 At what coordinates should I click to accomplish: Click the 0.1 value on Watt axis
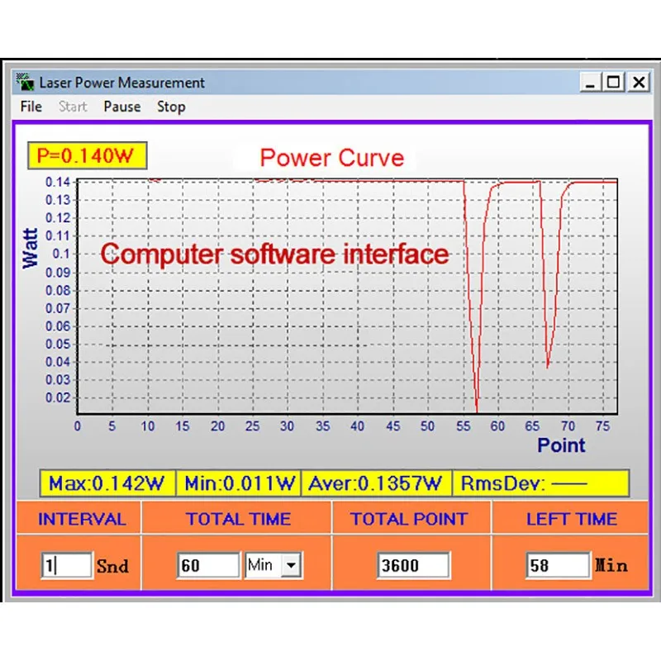[x=61, y=254]
